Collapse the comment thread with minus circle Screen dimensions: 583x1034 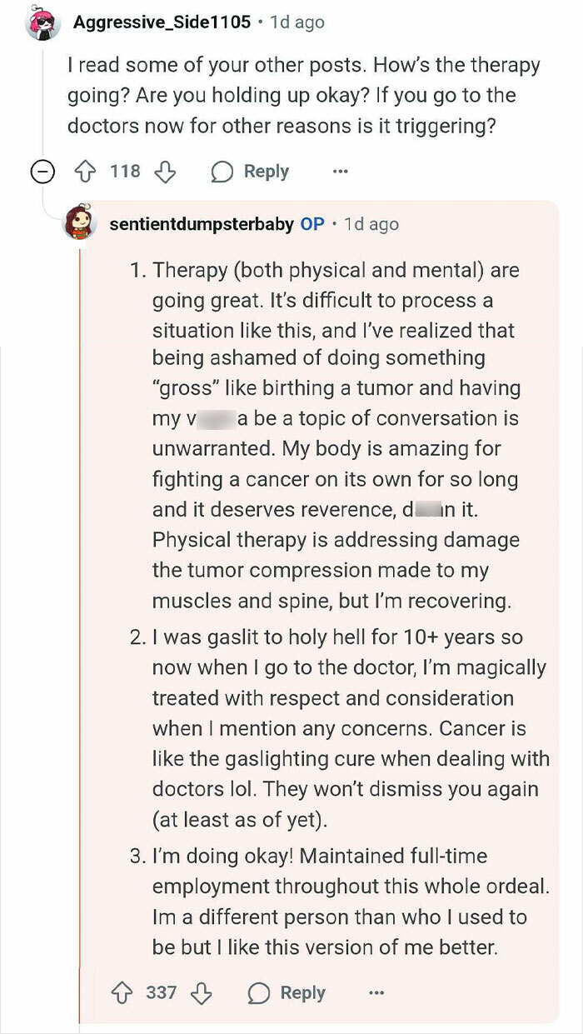(x=41, y=172)
